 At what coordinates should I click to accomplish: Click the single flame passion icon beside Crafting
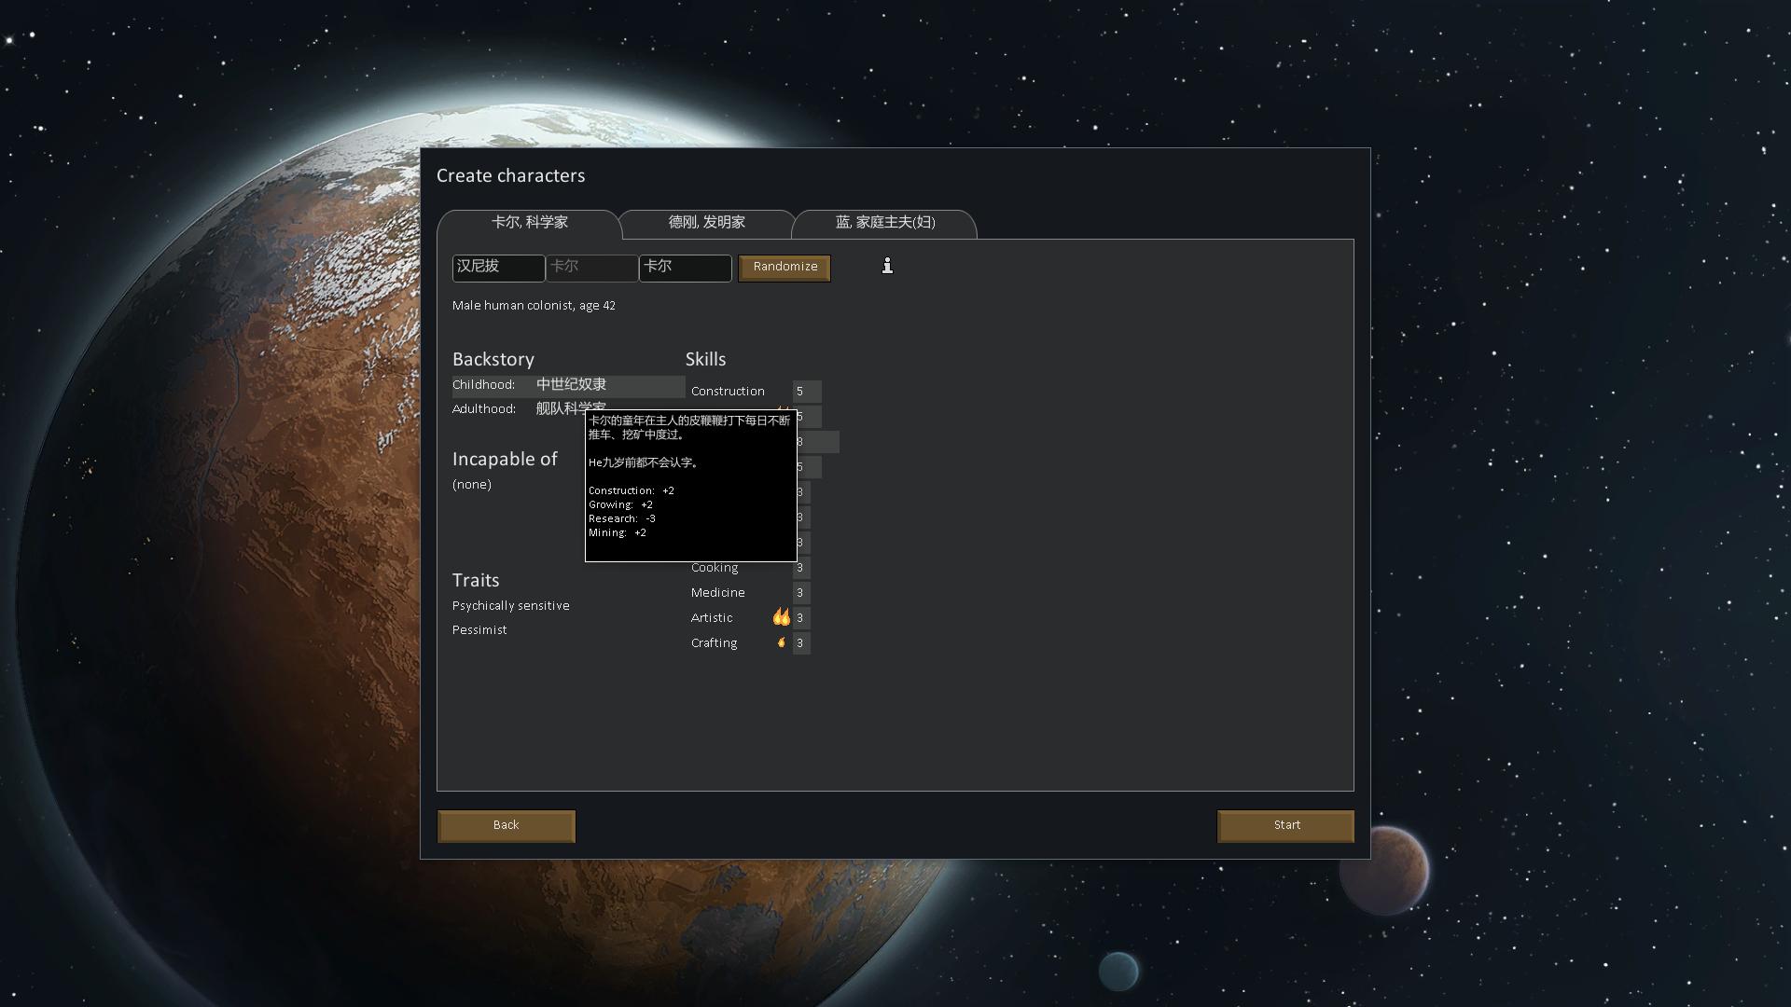(x=782, y=642)
